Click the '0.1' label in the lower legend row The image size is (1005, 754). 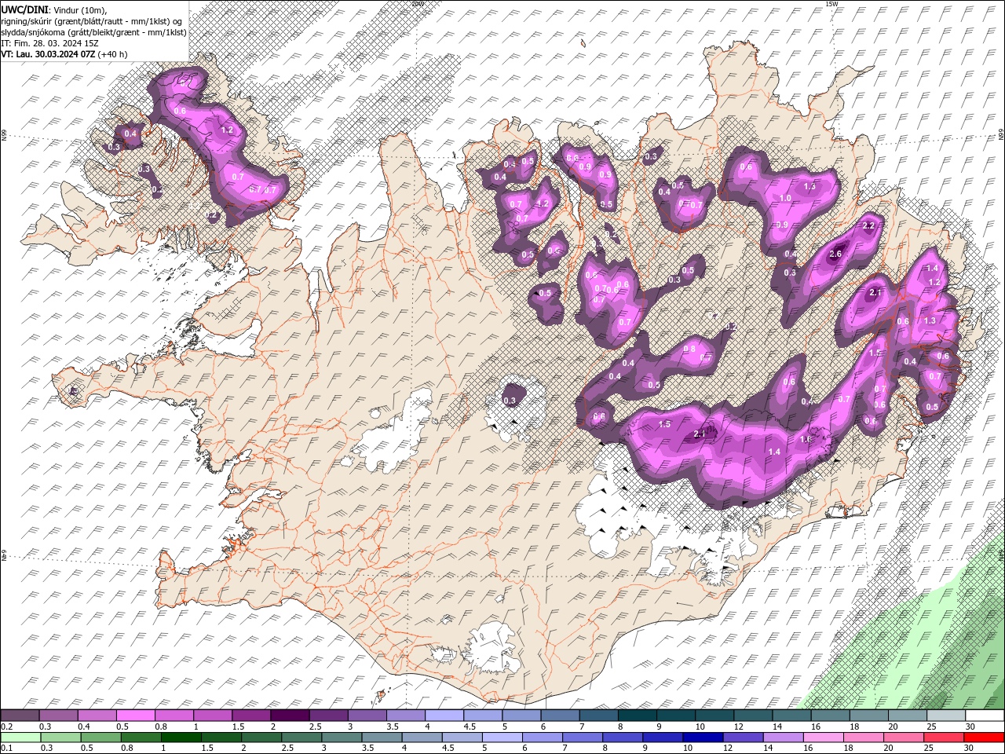7,748
